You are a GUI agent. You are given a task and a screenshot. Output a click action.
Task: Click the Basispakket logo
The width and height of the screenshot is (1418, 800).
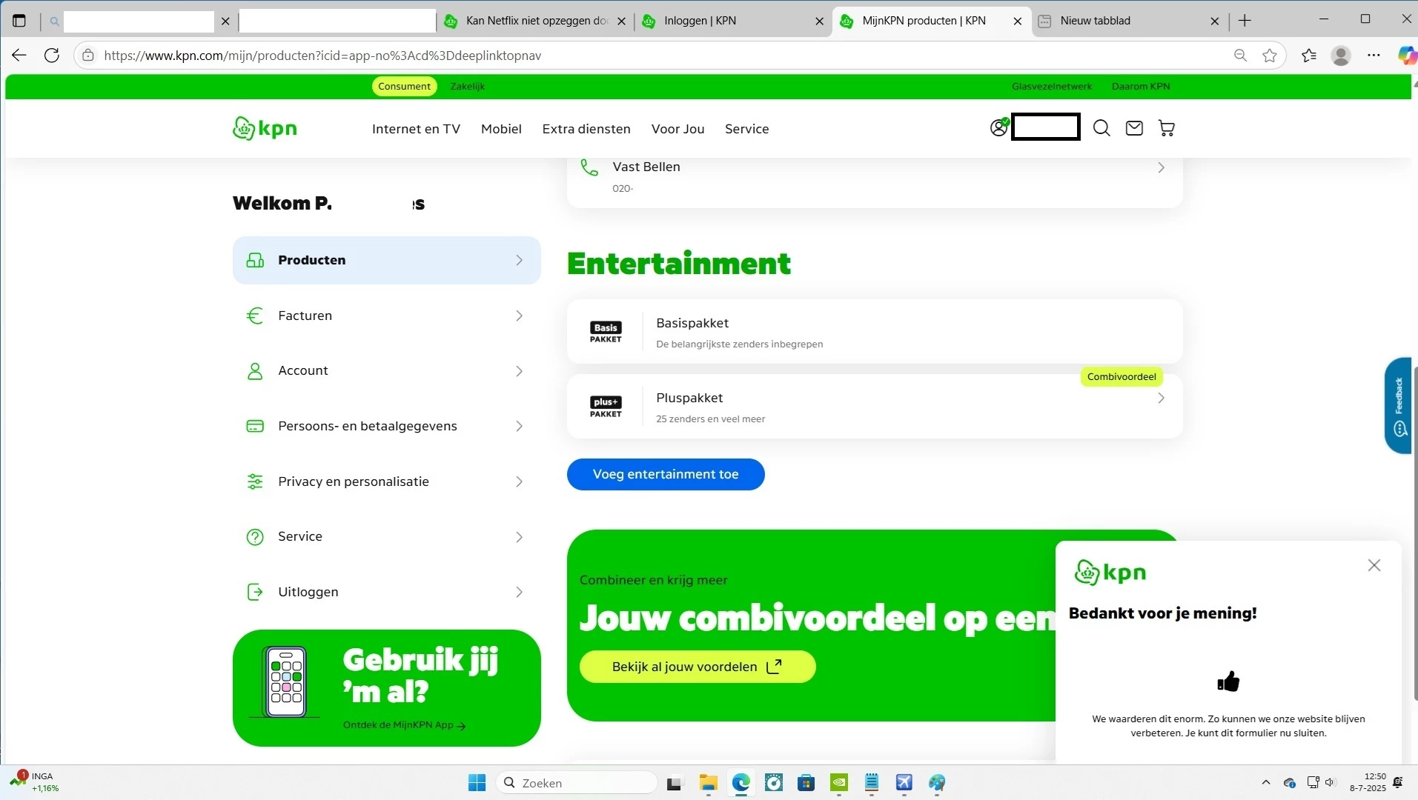tap(606, 331)
